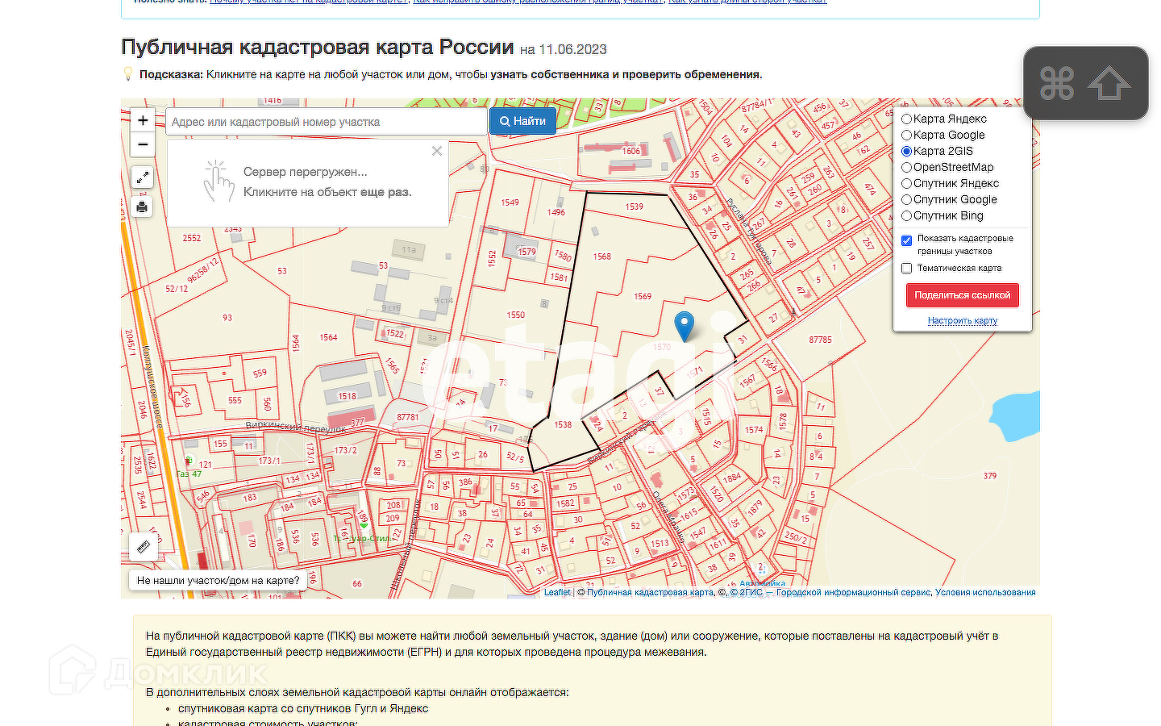Image resolution: width=1161 pixels, height=726 pixels.
Task: Activate the ruler measurement tool
Action: [x=144, y=547]
